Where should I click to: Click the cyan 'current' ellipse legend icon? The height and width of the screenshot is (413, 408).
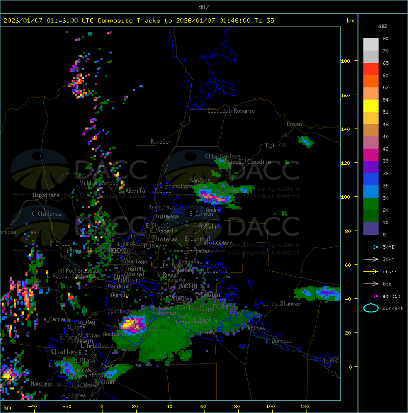[371, 308]
